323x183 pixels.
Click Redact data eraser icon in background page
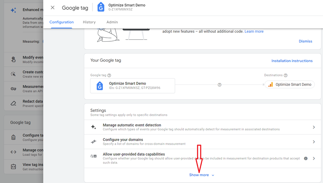[13, 103]
